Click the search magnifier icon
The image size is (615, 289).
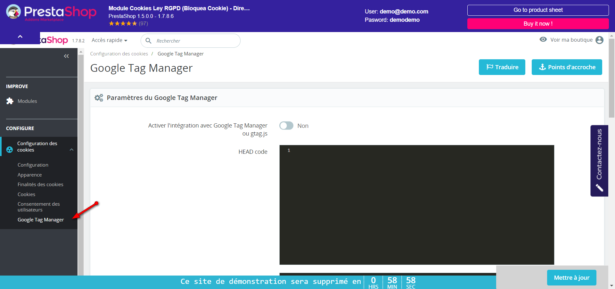tap(148, 41)
